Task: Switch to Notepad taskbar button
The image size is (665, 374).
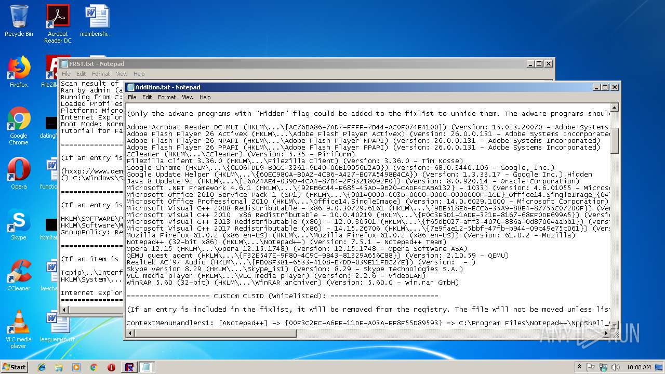Action: (x=147, y=367)
